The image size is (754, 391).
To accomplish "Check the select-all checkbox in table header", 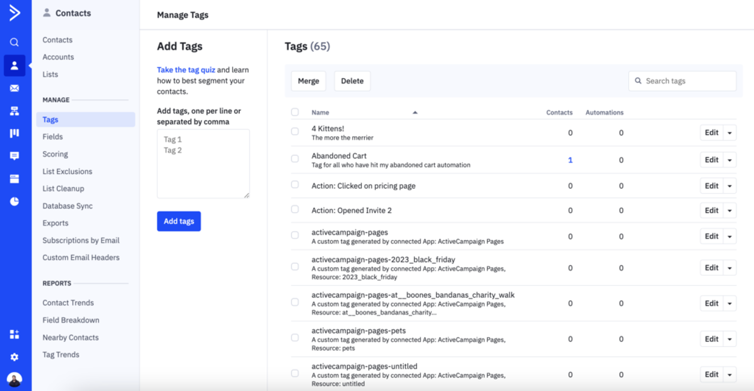I will tap(295, 112).
